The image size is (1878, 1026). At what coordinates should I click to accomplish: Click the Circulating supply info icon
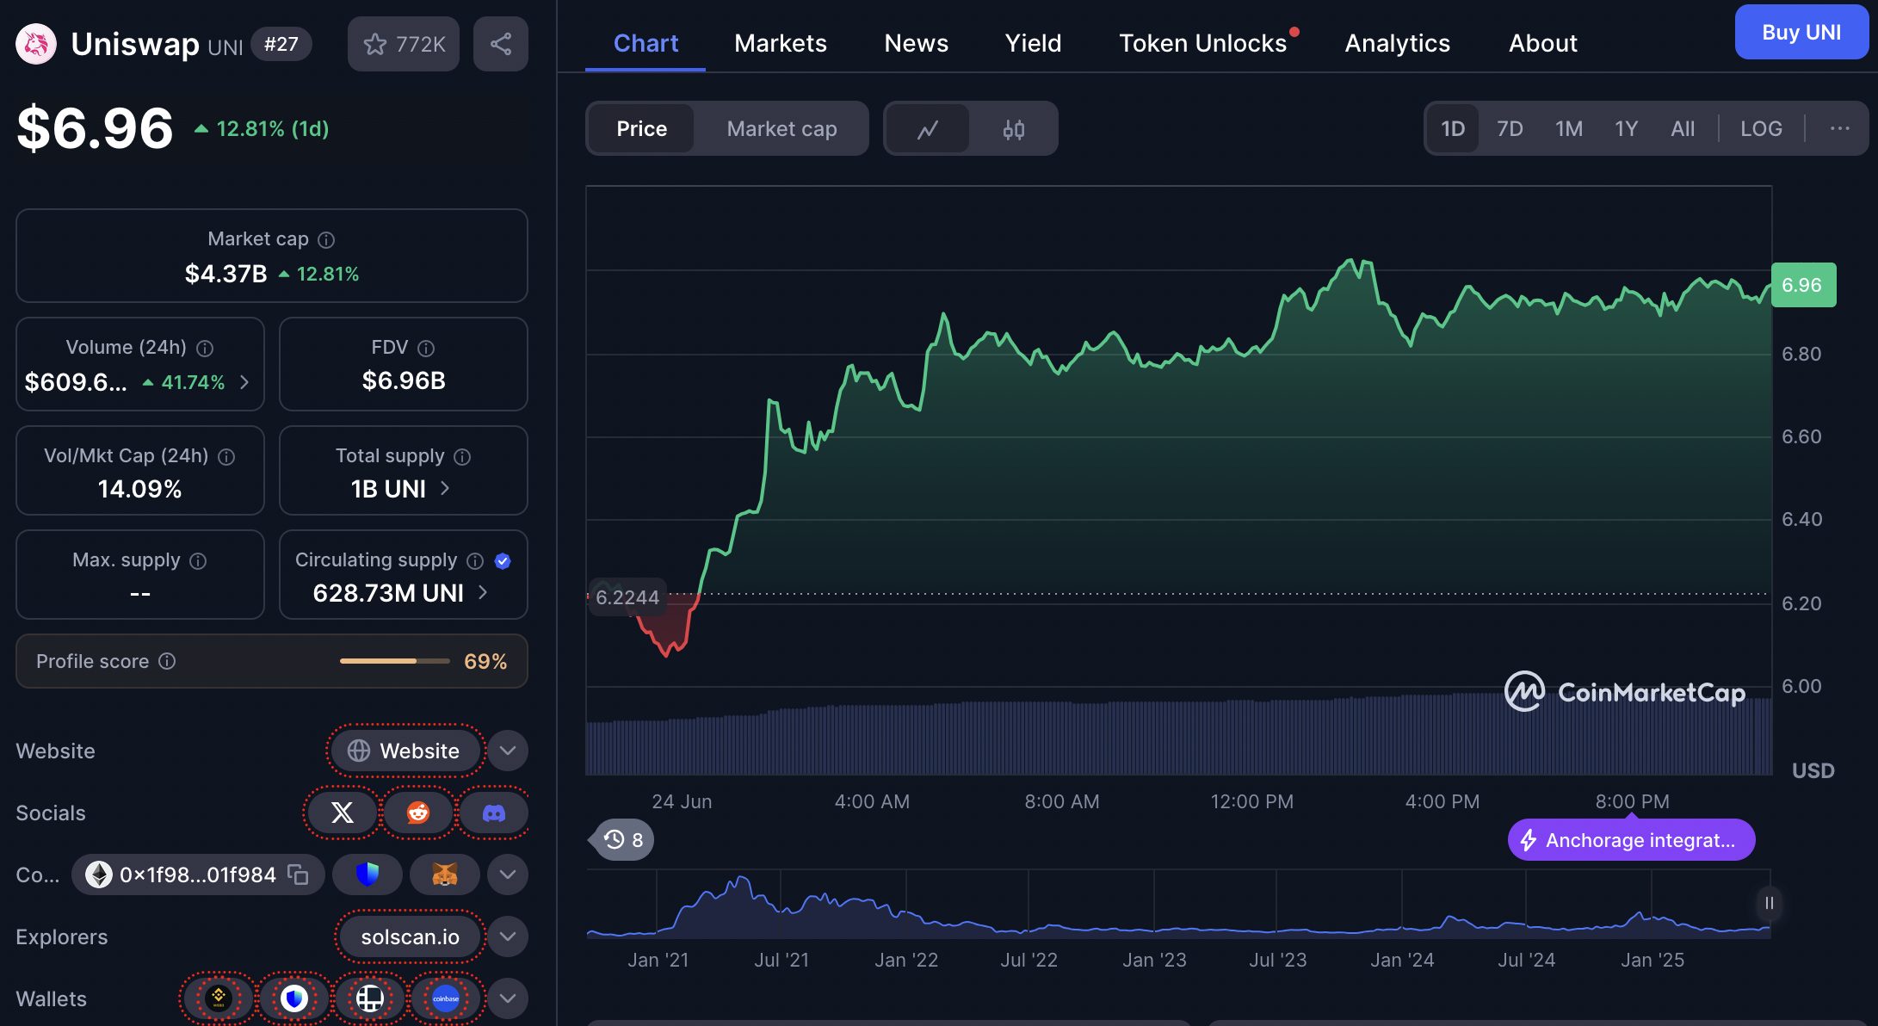pos(475,560)
